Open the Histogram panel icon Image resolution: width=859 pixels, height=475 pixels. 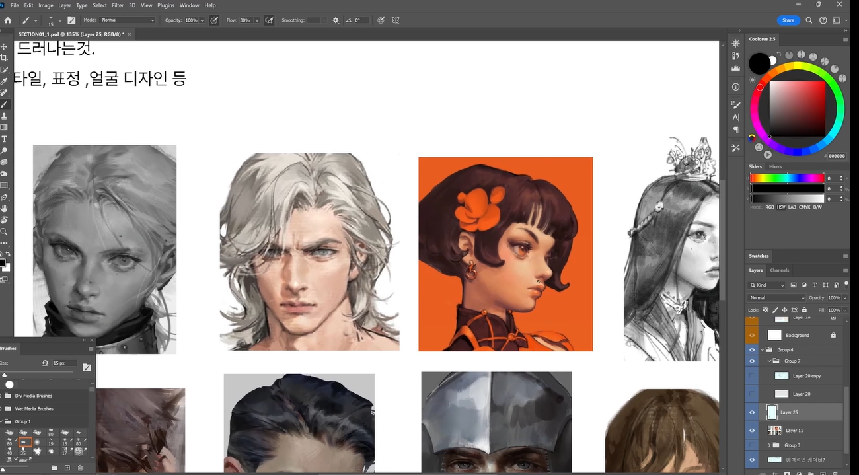(x=735, y=68)
